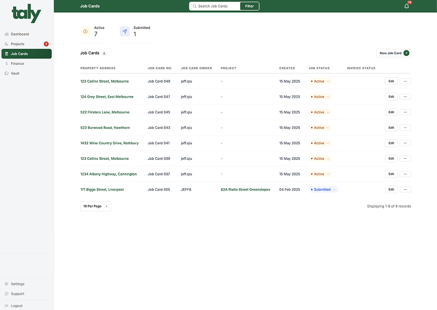The width and height of the screenshot is (437, 310).
Task: Edit Job Card 041
Action: [391, 143]
